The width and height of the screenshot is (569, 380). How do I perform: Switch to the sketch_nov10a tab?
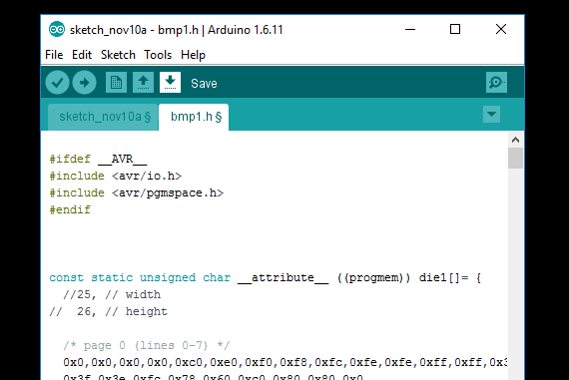click(103, 117)
